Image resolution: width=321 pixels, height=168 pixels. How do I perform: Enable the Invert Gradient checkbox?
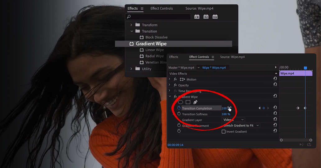coord(223,132)
